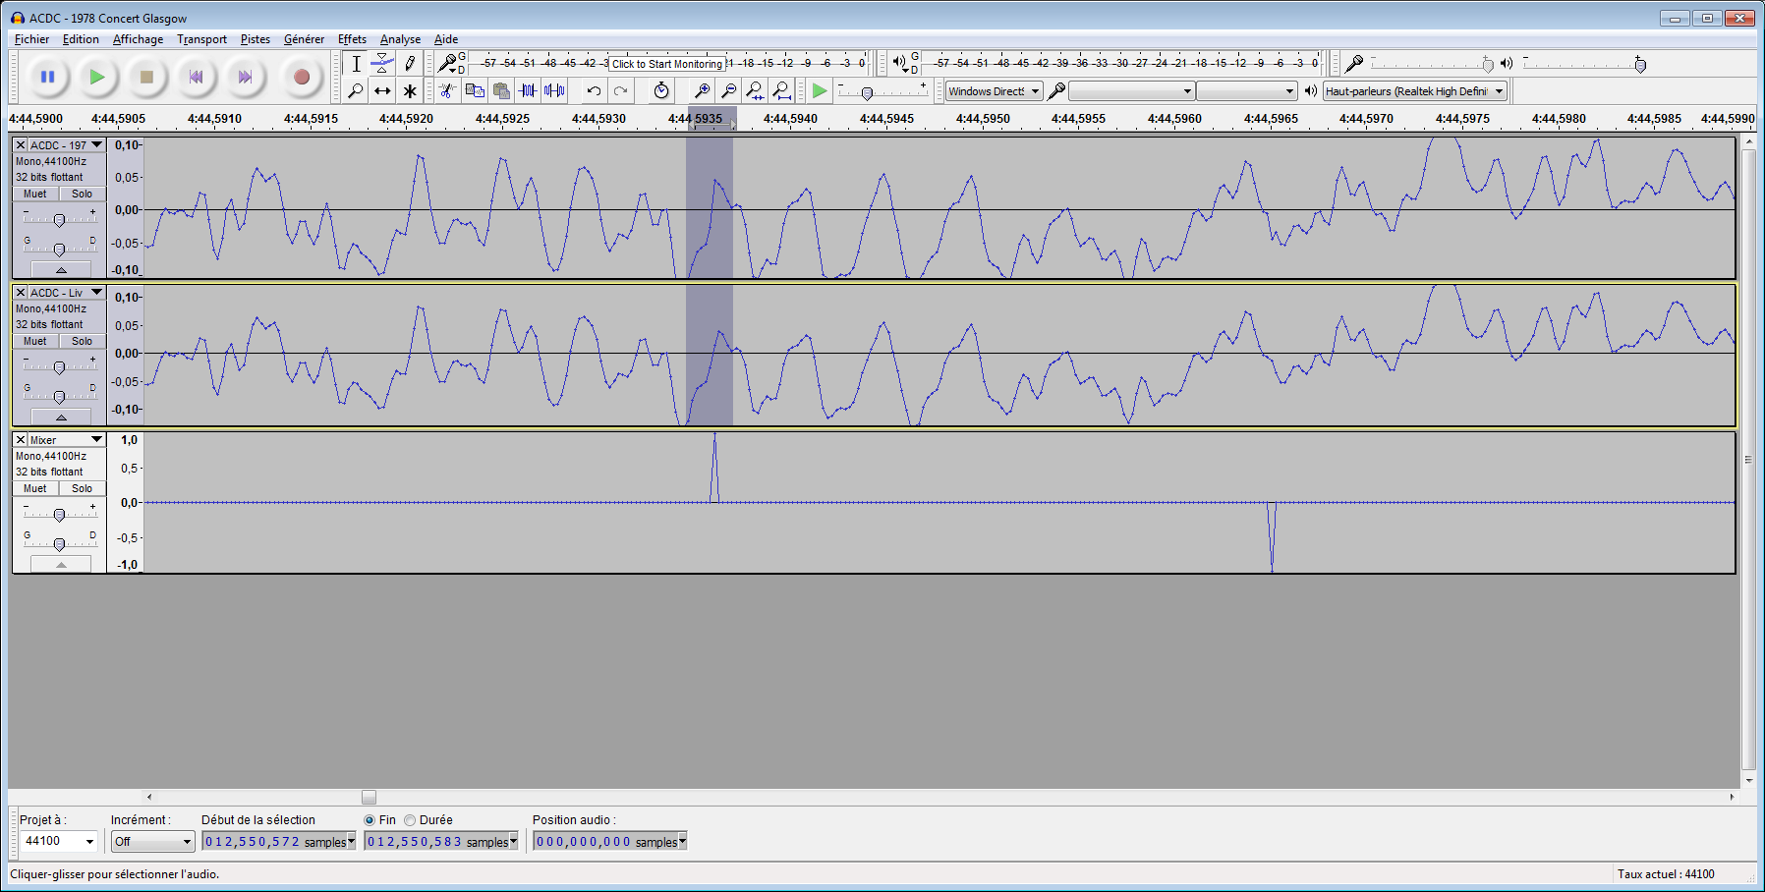The height and width of the screenshot is (892, 1765).
Task: Open the Windows DirectSound host dropdown
Action: click(994, 91)
